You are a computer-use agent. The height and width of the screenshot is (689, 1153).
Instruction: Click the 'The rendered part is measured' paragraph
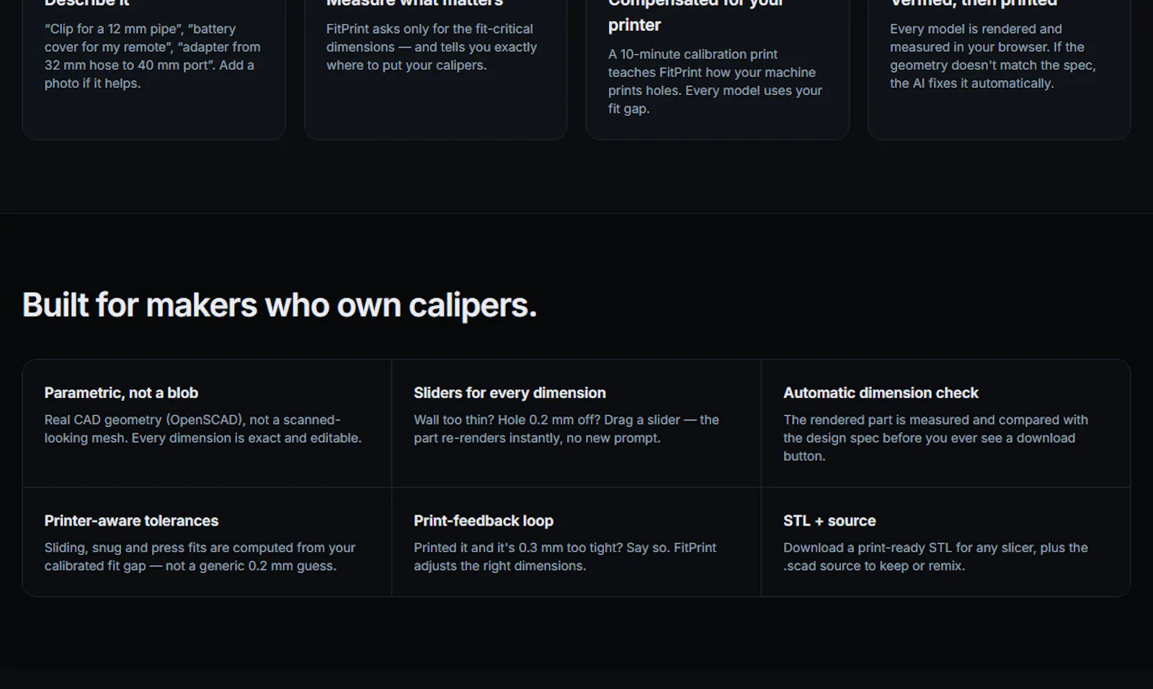coord(936,438)
